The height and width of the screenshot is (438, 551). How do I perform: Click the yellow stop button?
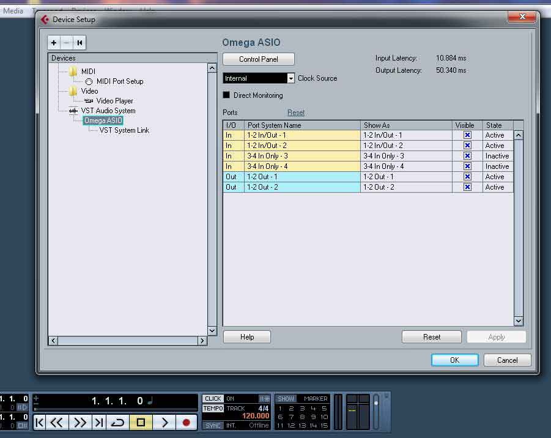tap(141, 422)
